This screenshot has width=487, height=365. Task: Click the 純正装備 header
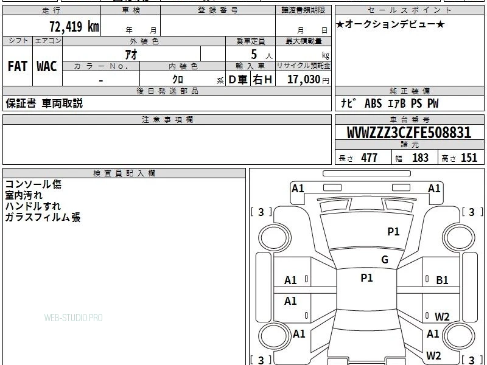[x=410, y=91]
